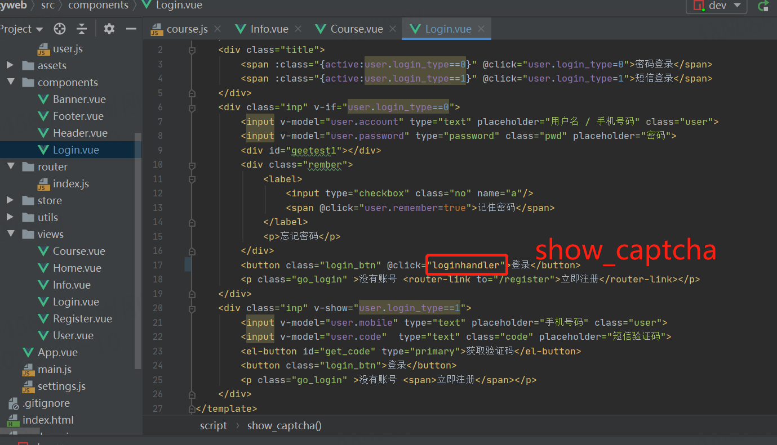This screenshot has width=777, height=445.
Task: Switch to the Info.vue tab
Action: point(269,29)
